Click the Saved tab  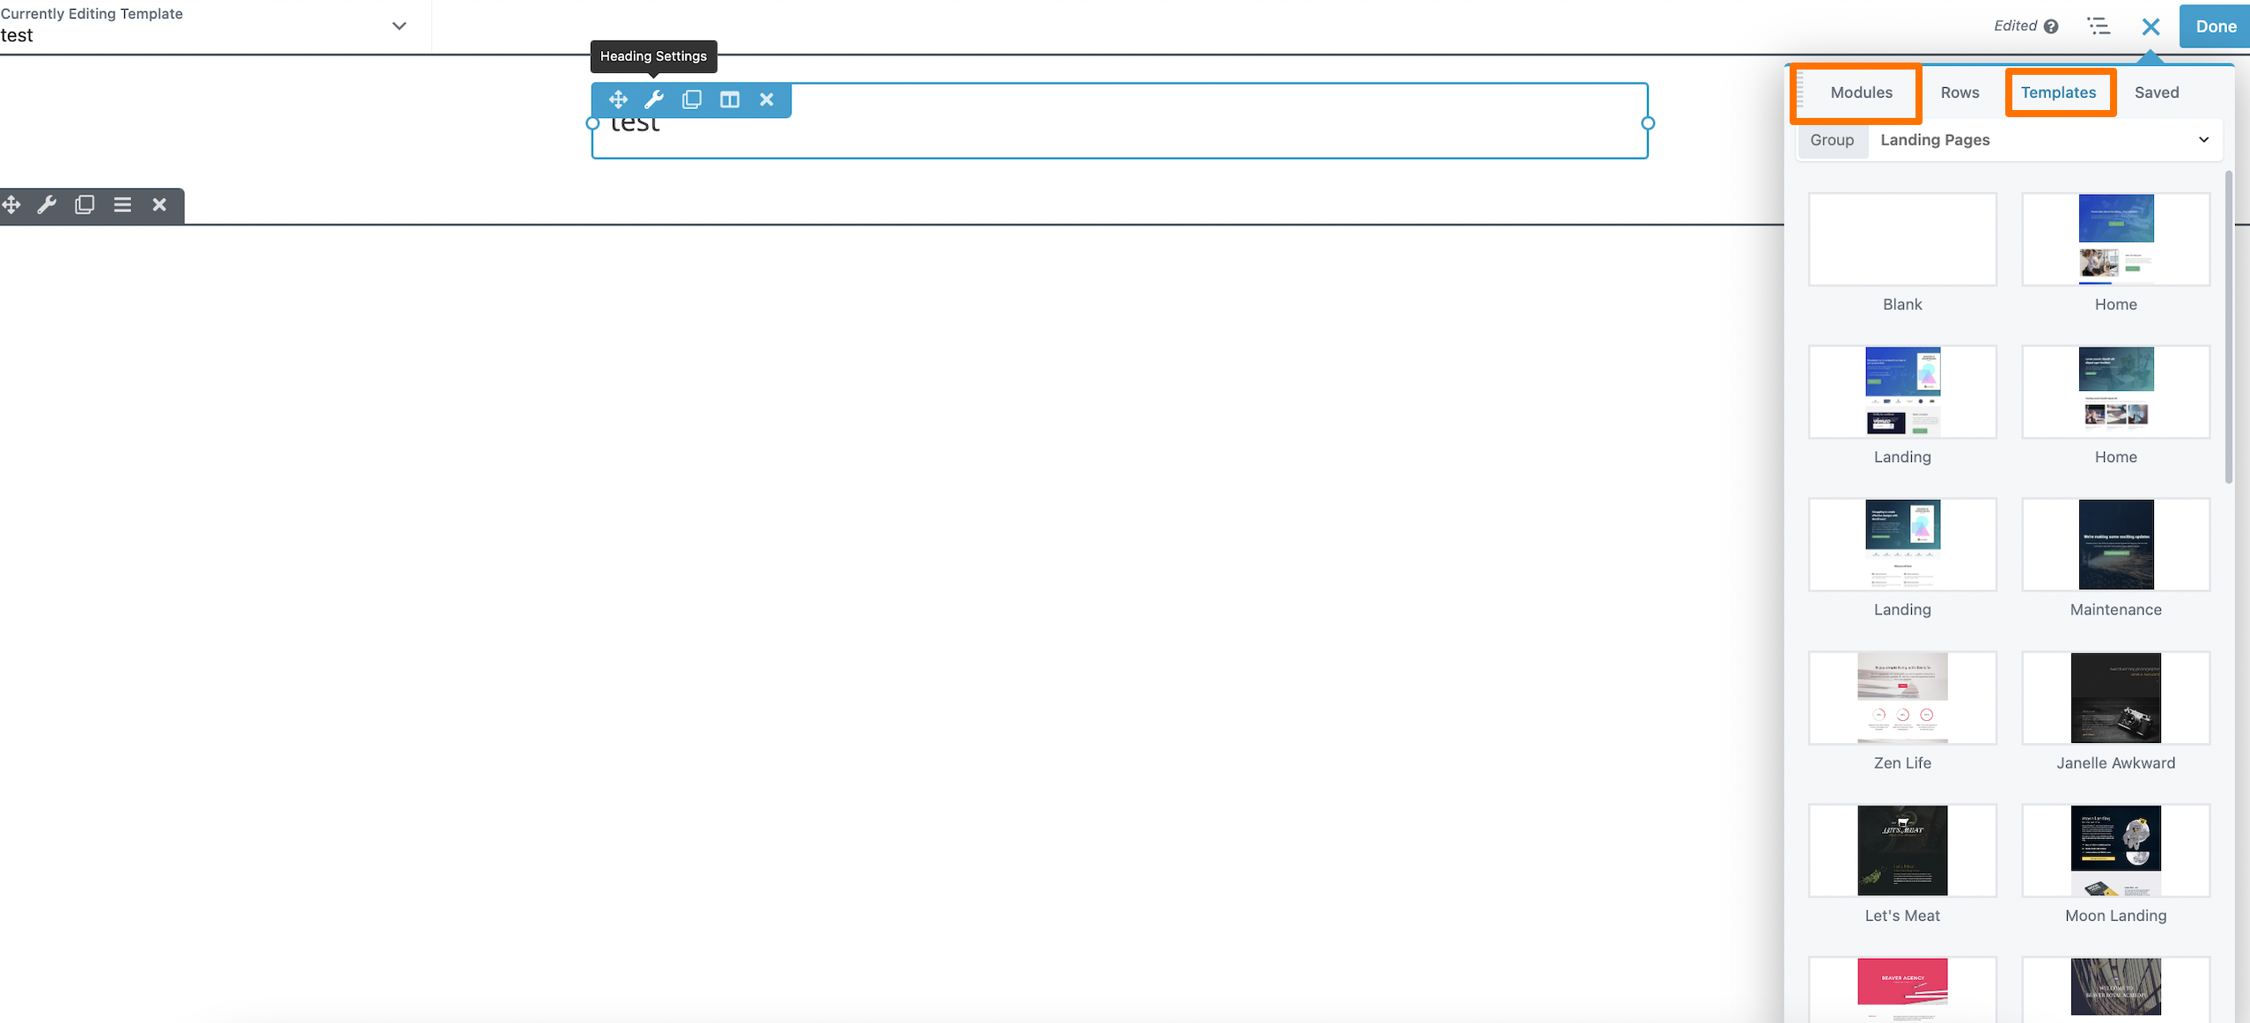tap(2157, 92)
